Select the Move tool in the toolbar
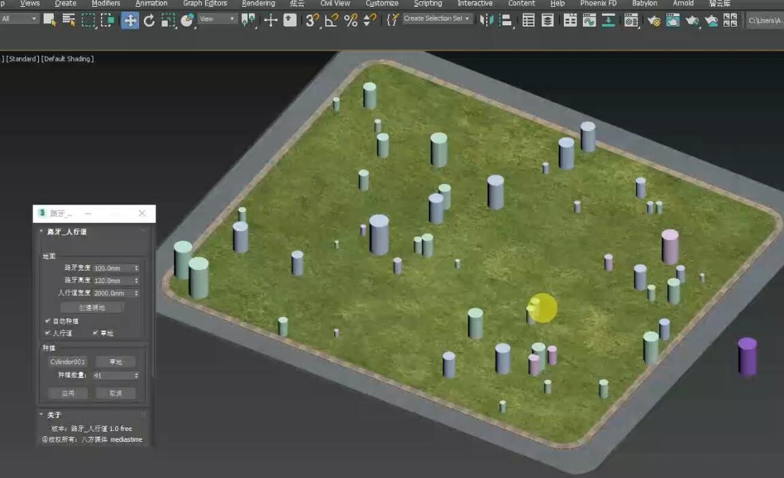Image resolution: width=784 pixels, height=478 pixels. 130,20
